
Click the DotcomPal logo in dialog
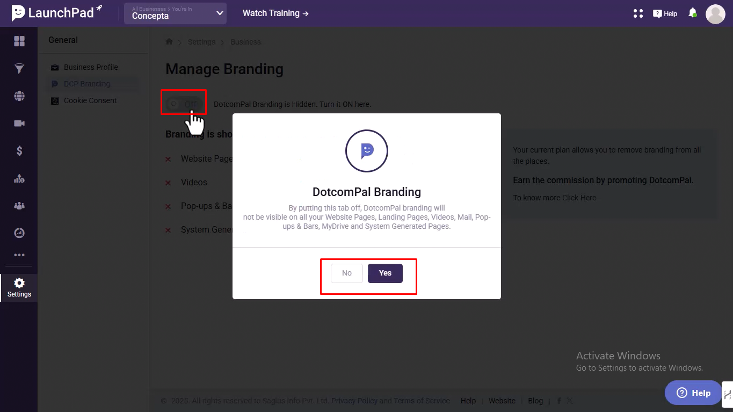point(367,151)
